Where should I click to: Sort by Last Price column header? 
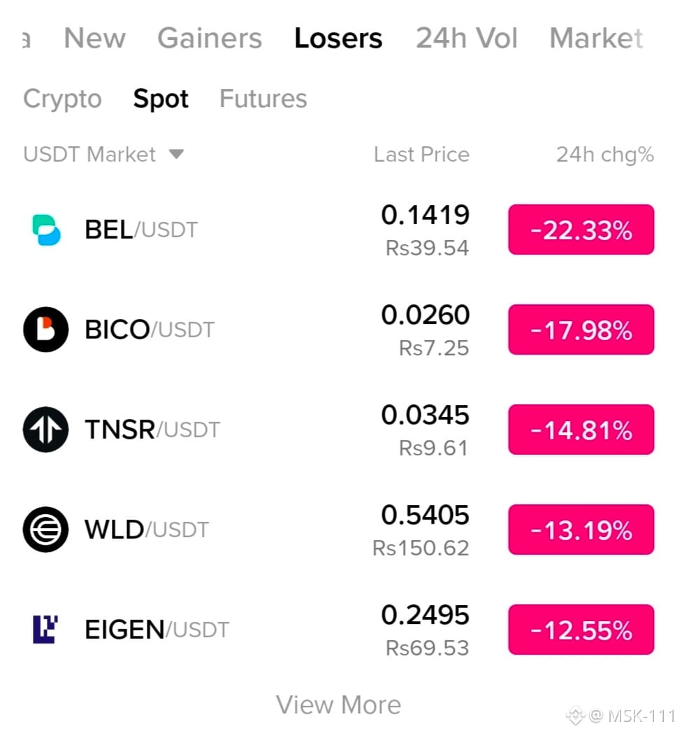421,155
